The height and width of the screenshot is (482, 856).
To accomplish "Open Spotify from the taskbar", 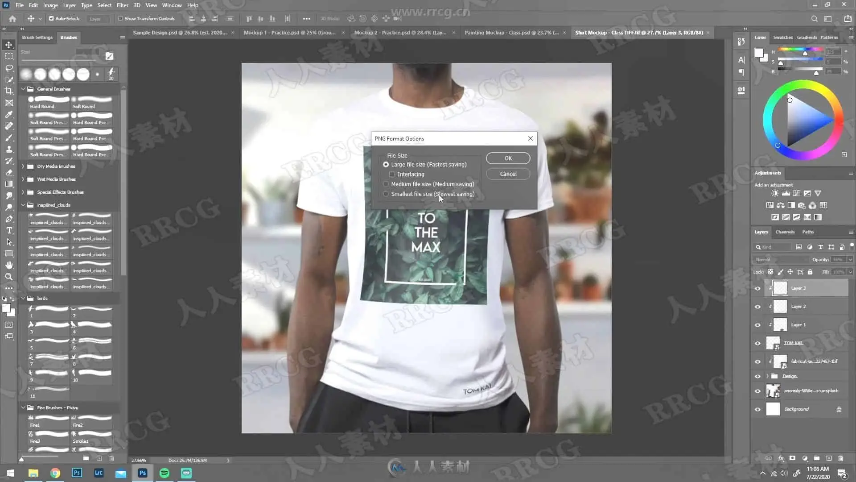I will [164, 473].
